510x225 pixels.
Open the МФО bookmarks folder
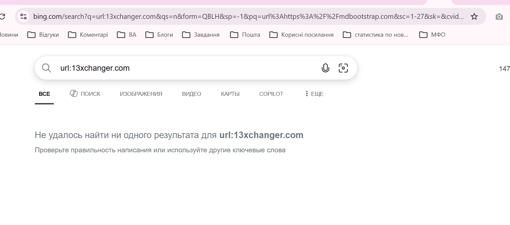point(432,35)
